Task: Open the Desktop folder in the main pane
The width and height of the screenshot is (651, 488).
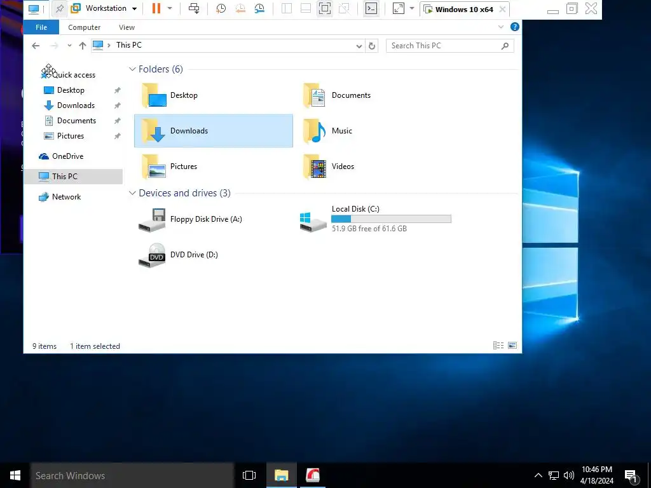Action: point(170,95)
